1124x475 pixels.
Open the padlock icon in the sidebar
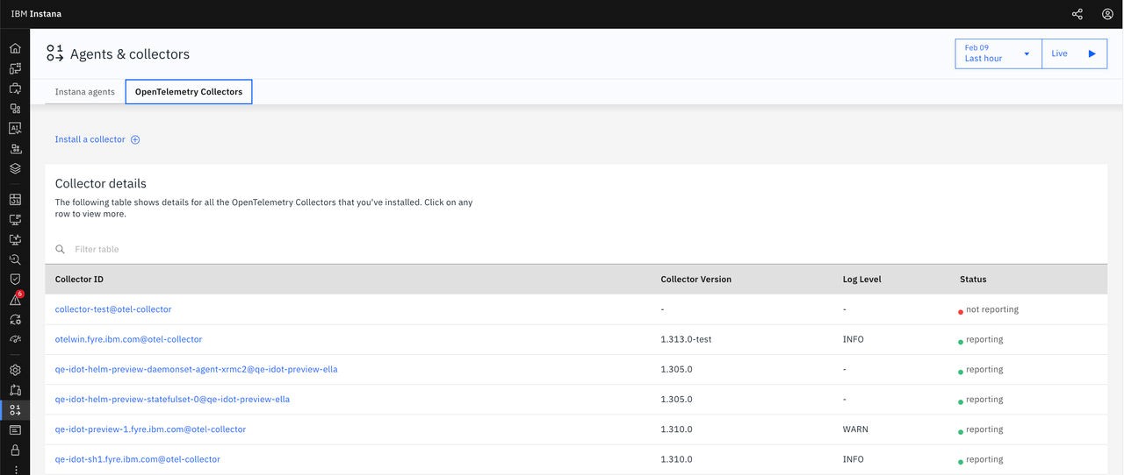[15, 450]
